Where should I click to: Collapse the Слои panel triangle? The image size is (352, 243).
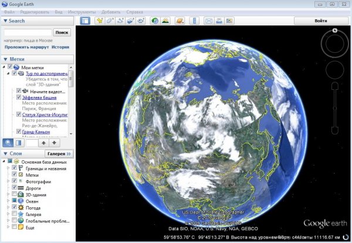point(5,154)
